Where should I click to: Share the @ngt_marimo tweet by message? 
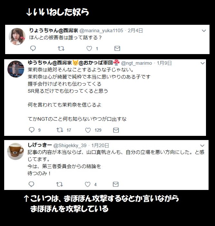click(x=116, y=130)
